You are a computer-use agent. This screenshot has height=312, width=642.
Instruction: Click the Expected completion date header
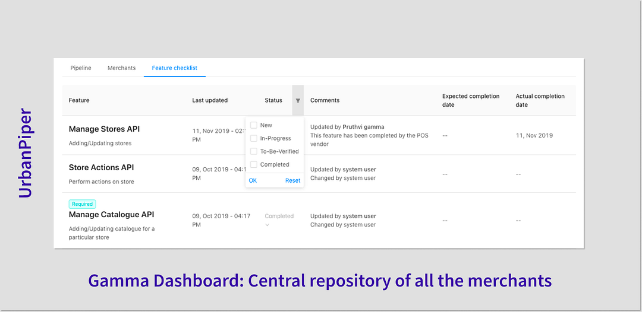click(471, 100)
